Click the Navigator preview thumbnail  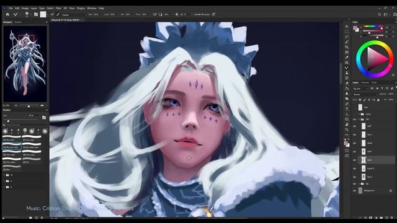(x=25, y=64)
